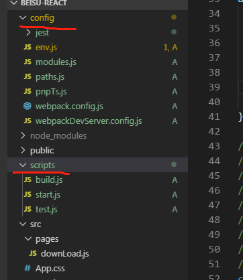Click the hash CSS icon beside App.css
Screen dimensions: 243x280
point(28,268)
